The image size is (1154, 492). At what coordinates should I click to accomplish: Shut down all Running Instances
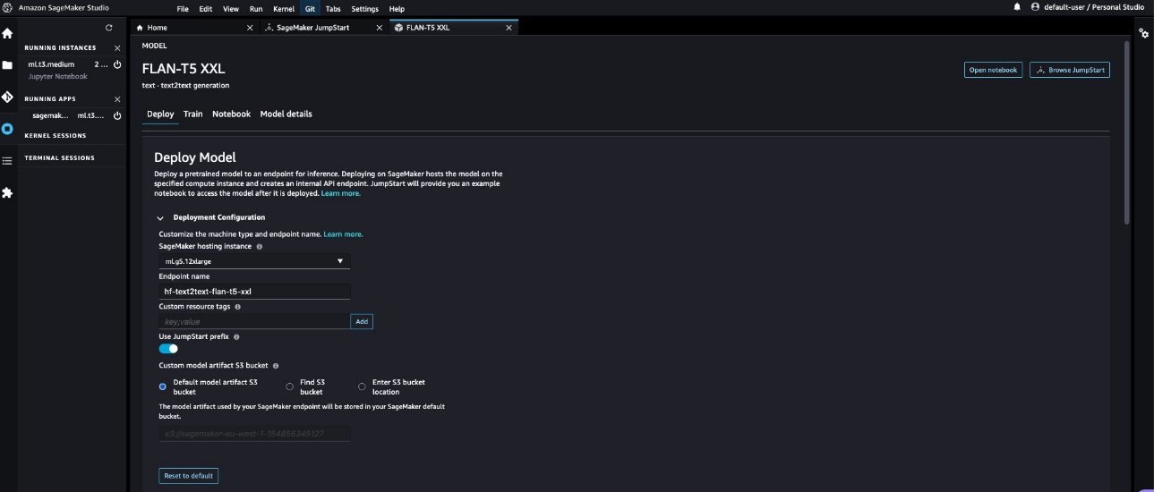coord(117,47)
